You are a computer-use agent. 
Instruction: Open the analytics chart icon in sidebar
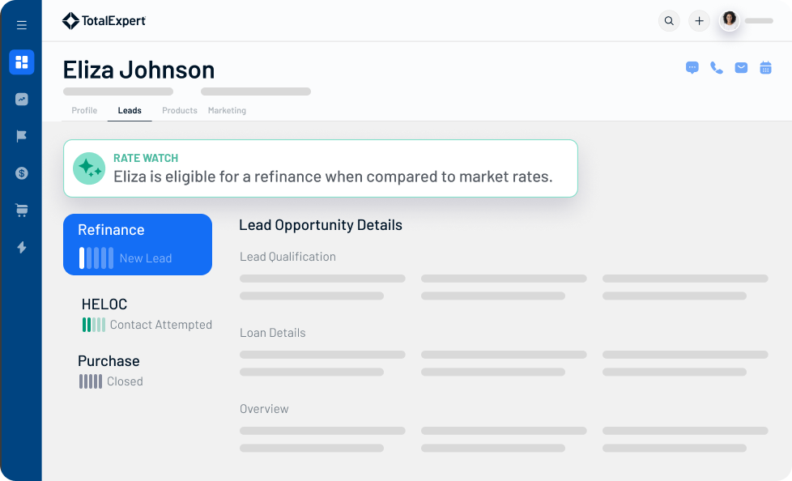tap(21, 99)
